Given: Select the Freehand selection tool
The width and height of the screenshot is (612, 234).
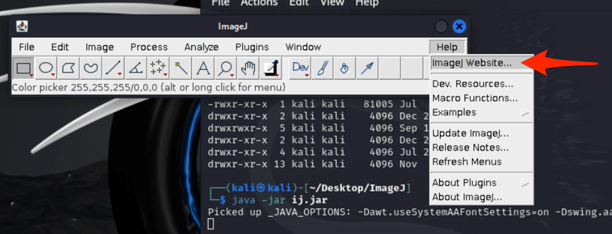Looking at the screenshot, I should pos(91,68).
